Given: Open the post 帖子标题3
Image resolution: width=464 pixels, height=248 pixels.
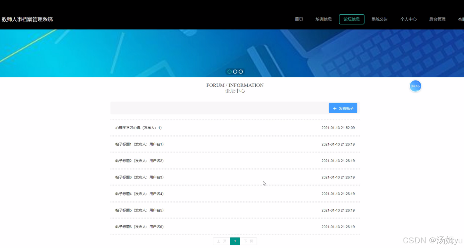Looking at the screenshot, I should coord(235,177).
